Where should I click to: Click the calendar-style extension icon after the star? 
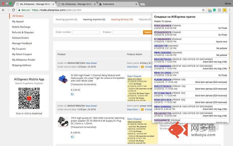point(210,10)
